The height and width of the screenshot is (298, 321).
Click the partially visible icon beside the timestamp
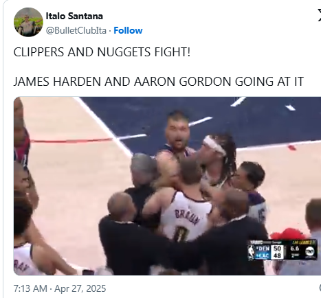320,288
